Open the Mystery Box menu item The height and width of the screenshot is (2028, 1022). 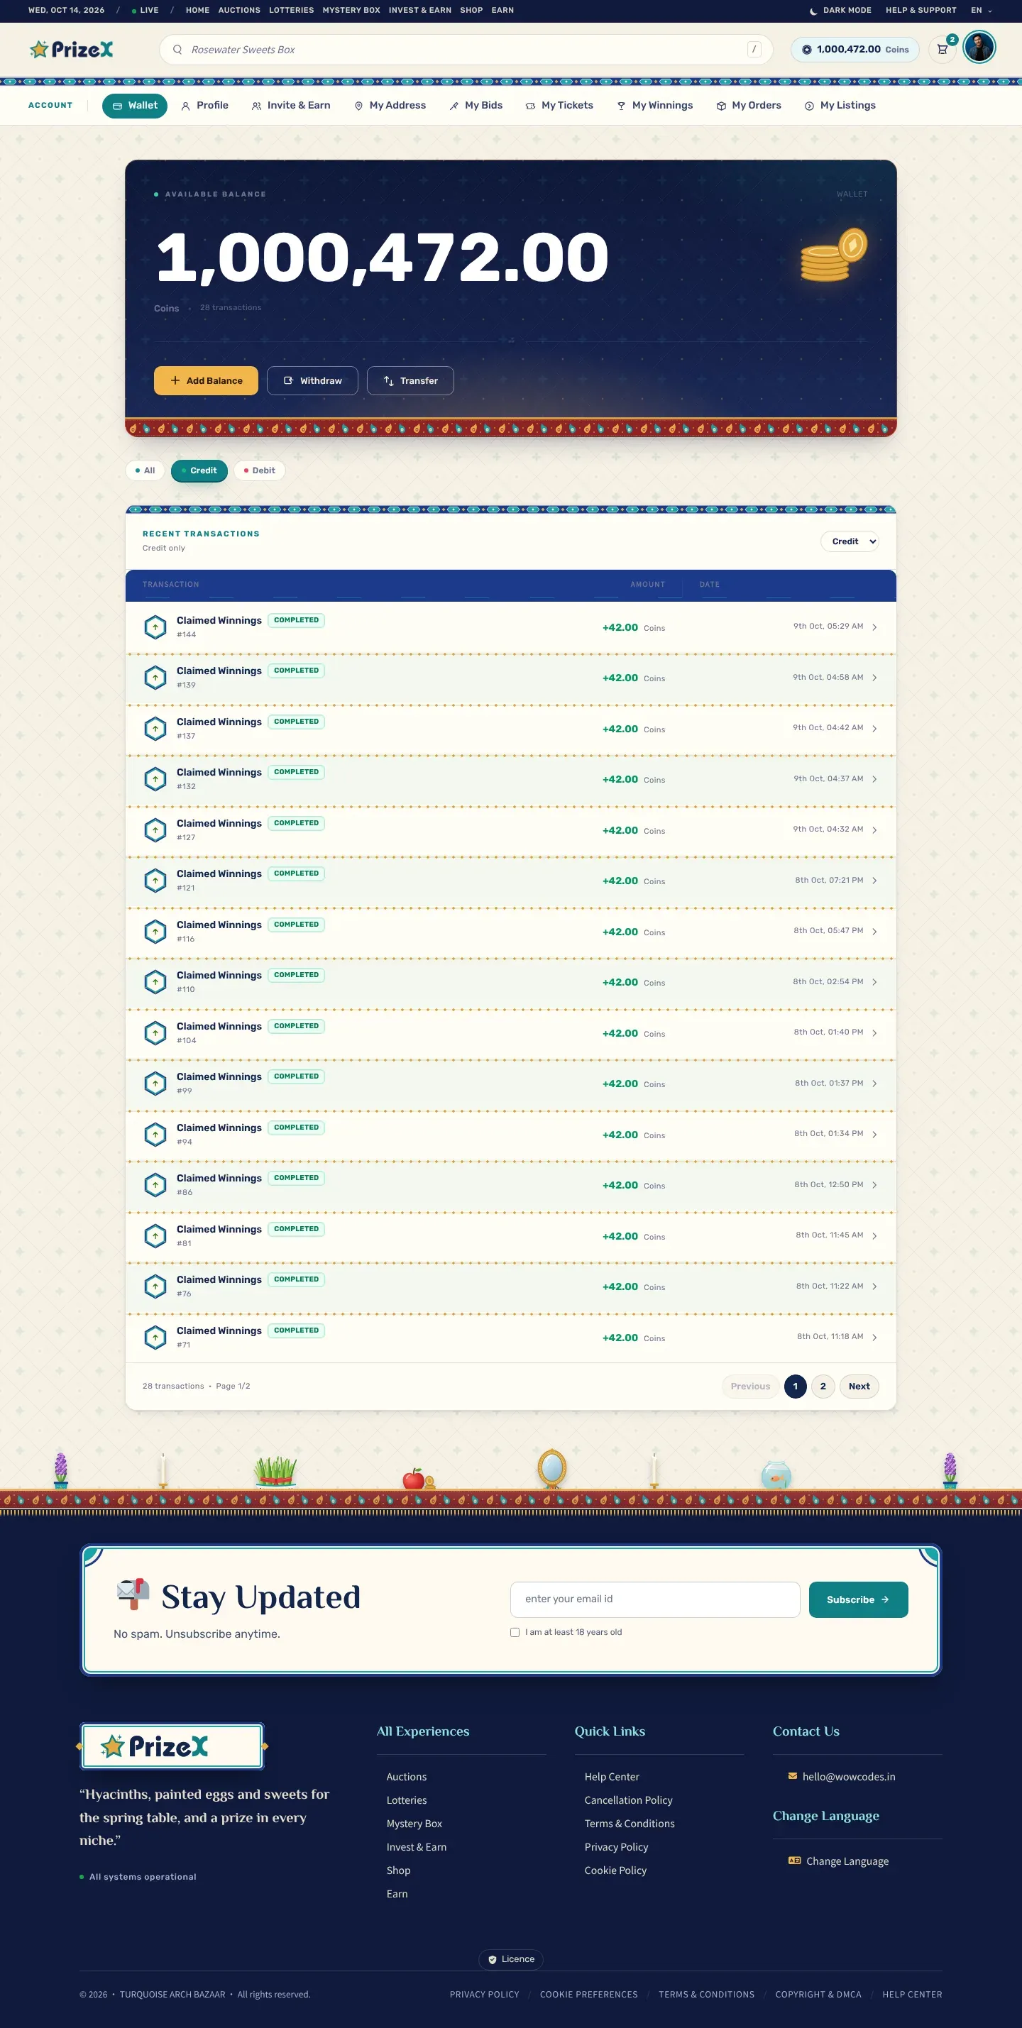[351, 10]
